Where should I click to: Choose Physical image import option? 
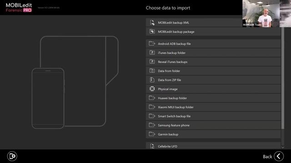click(x=213, y=89)
